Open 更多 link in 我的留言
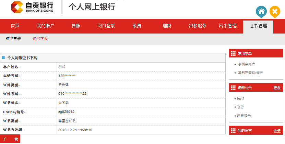285x144 pixels. [277, 131]
